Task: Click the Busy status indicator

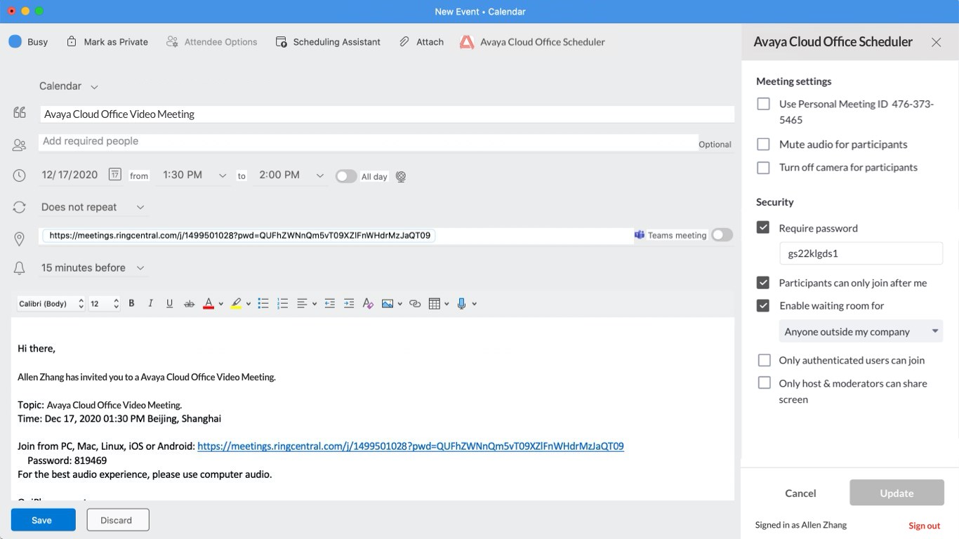Action: click(x=28, y=42)
